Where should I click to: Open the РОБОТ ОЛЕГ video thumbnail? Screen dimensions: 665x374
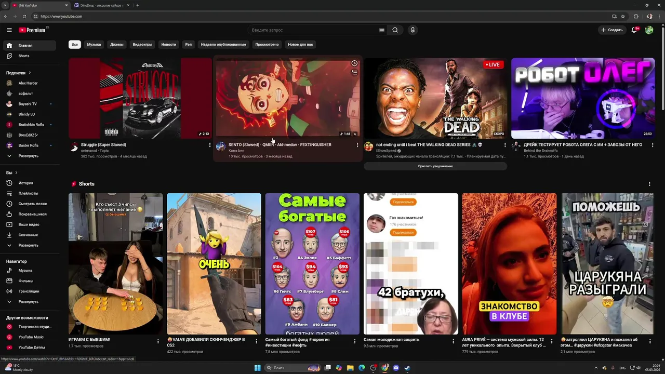pyautogui.click(x=583, y=98)
